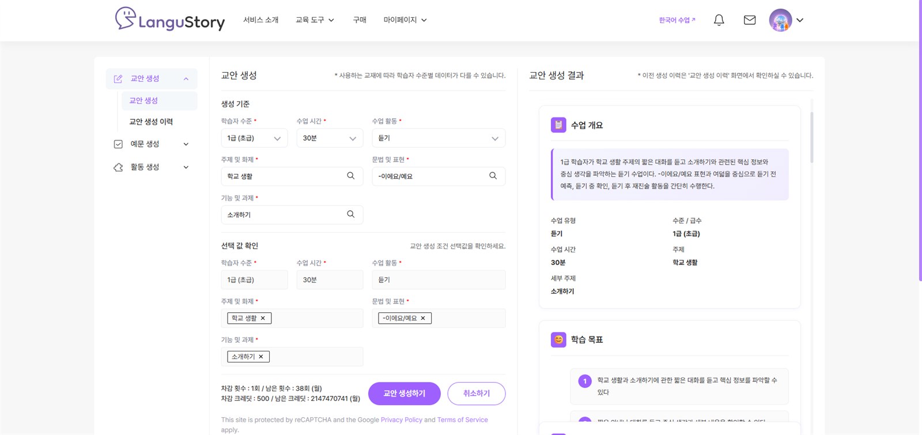922x435 pixels.
Task: Open the notifications bell icon
Action: coord(719,20)
